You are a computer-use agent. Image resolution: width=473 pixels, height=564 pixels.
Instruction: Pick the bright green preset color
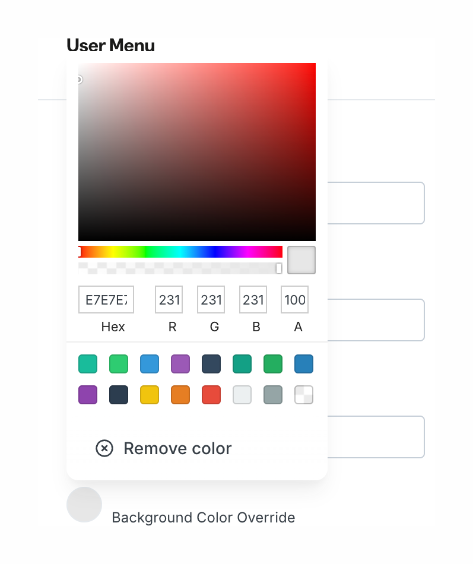click(119, 364)
